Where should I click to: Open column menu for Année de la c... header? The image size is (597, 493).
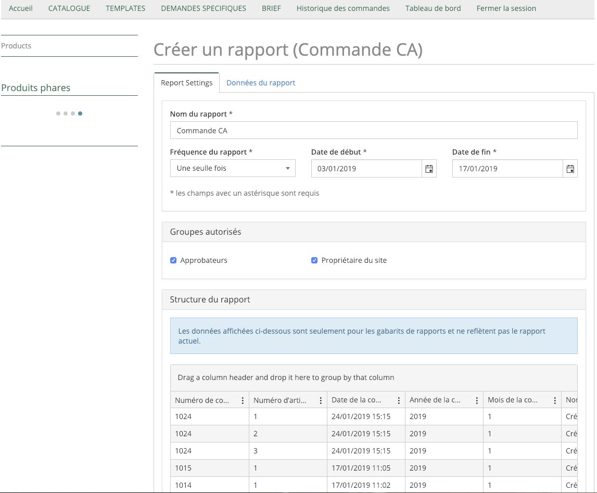[477, 400]
